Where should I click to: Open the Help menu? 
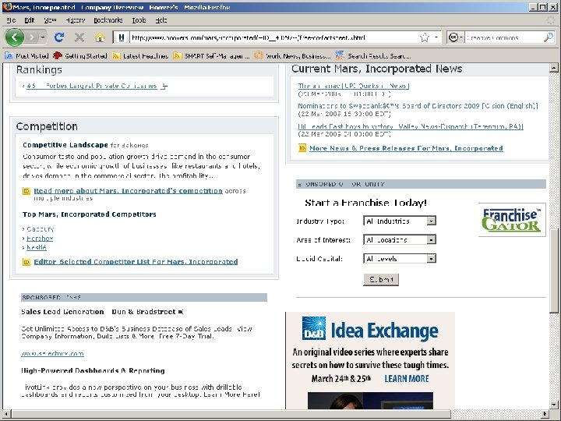[161, 20]
